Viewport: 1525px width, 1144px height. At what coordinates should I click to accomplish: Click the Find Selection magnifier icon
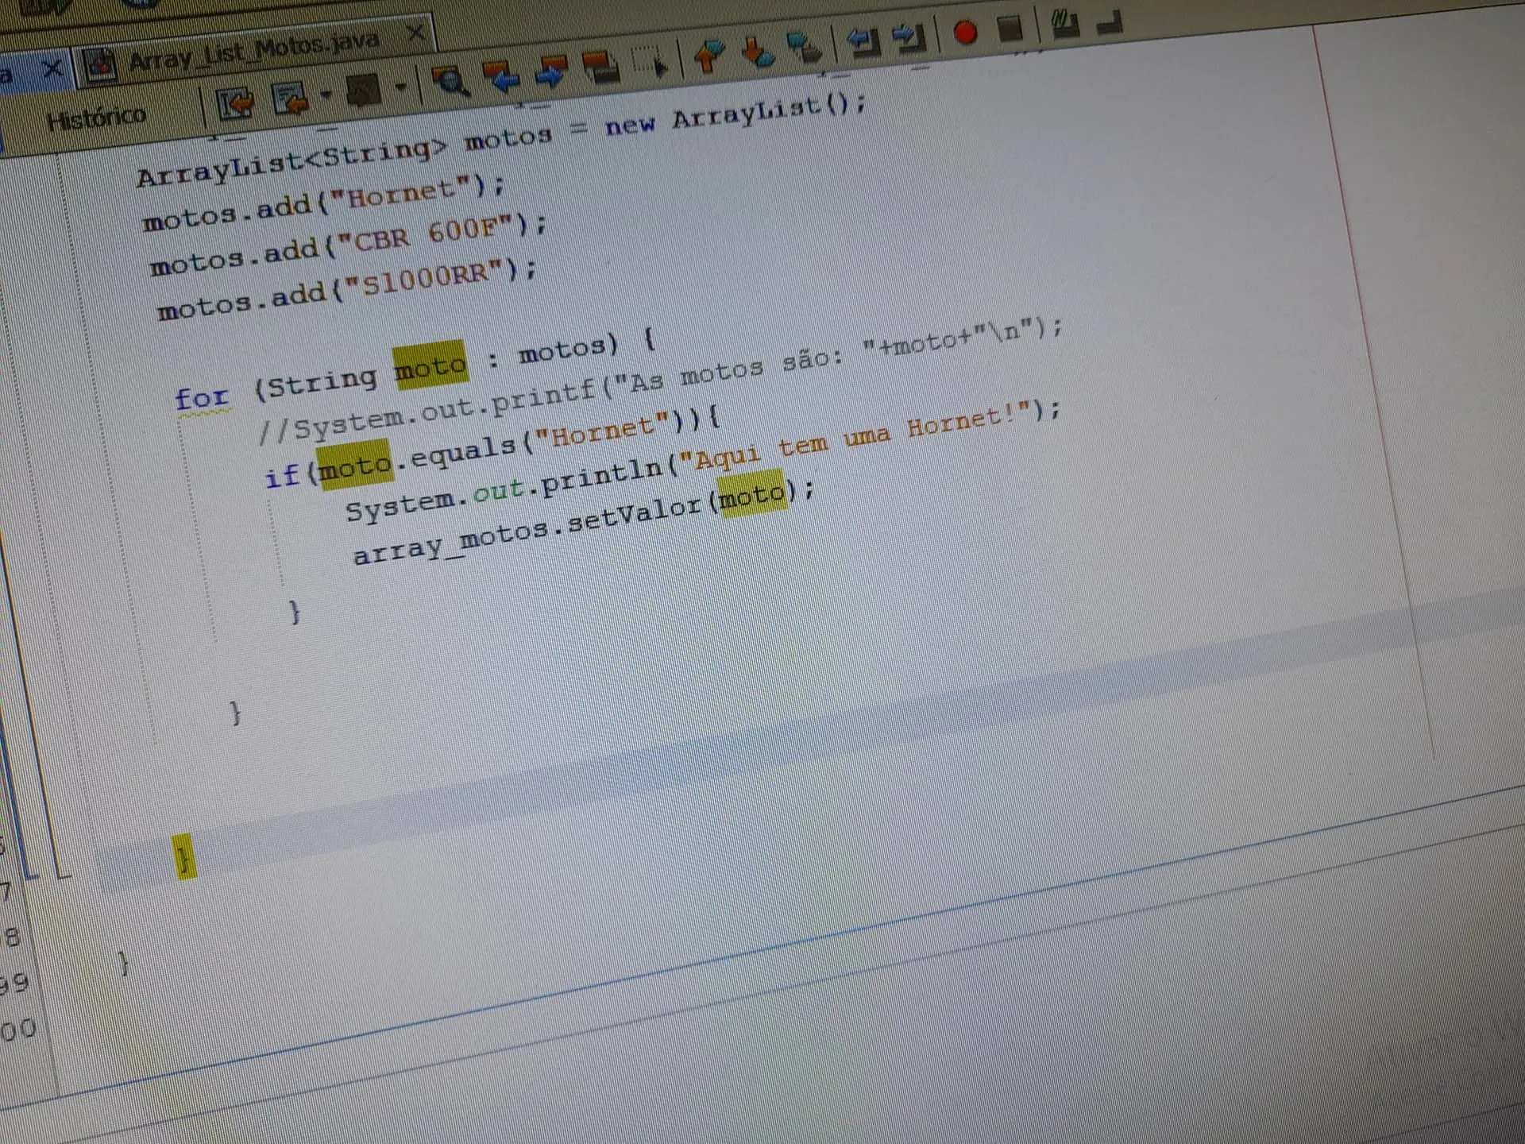450,79
